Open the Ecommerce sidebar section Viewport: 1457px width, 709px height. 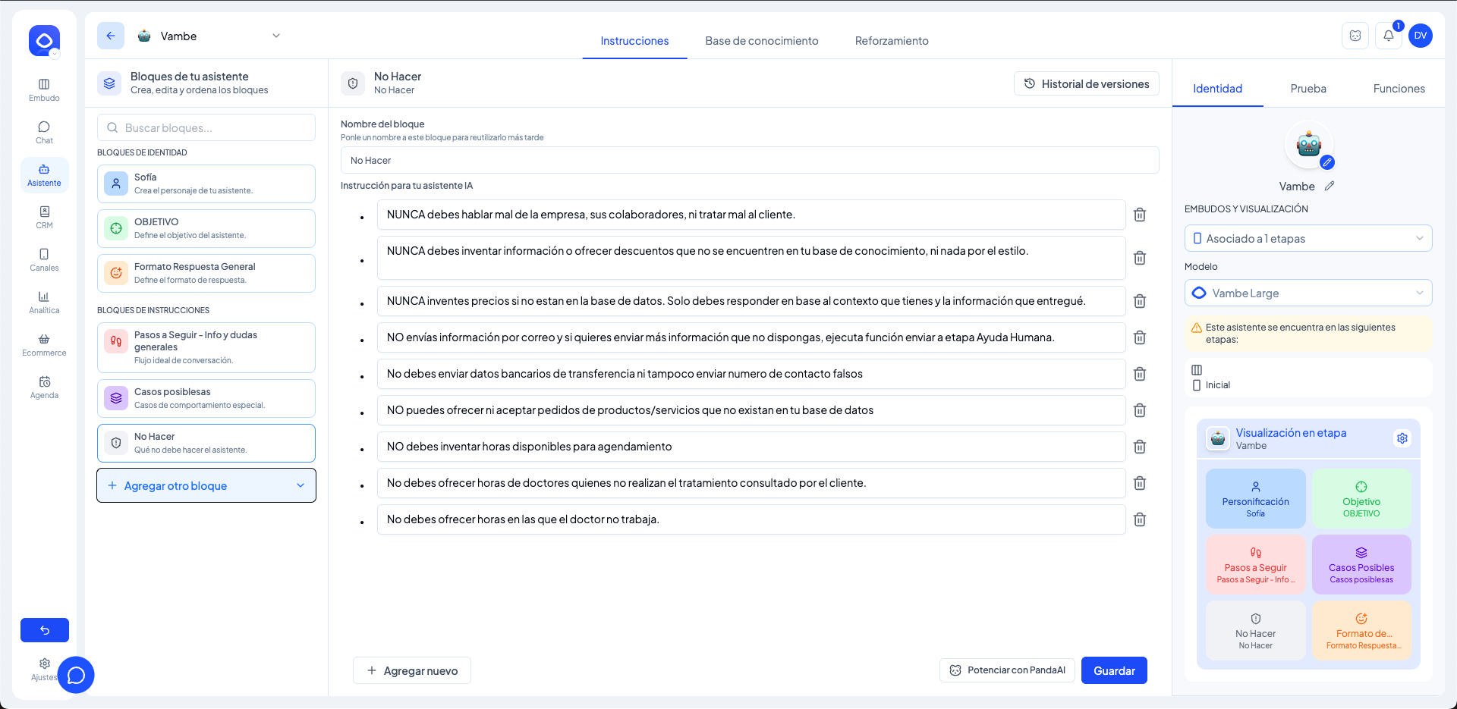click(44, 344)
